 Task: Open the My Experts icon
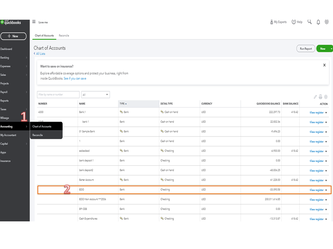[x=272, y=22]
